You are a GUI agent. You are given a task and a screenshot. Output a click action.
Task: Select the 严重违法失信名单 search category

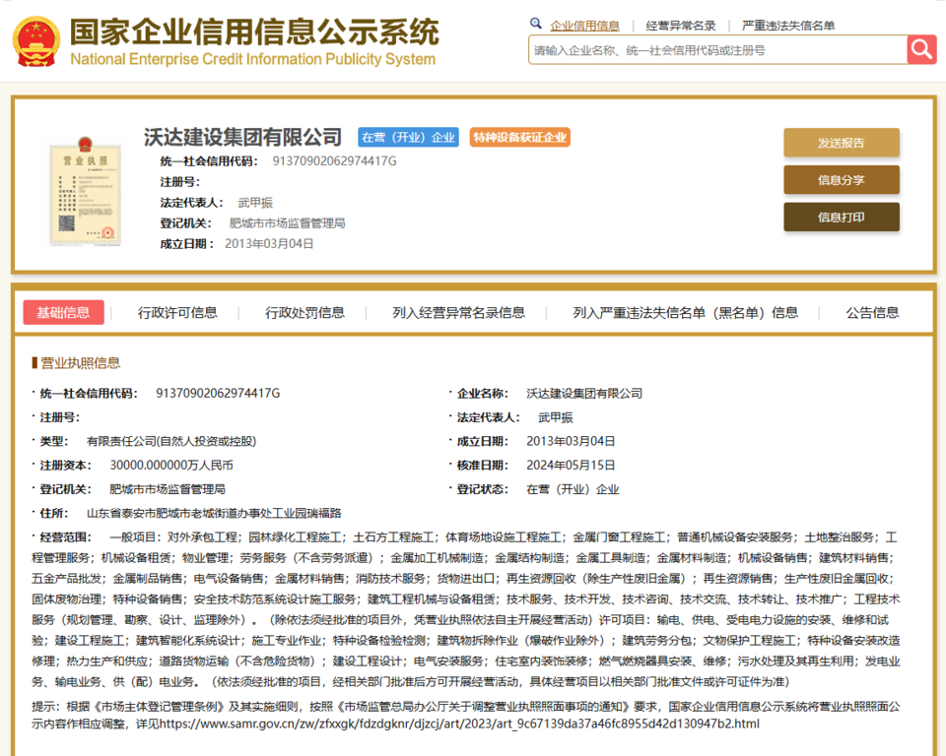point(787,26)
